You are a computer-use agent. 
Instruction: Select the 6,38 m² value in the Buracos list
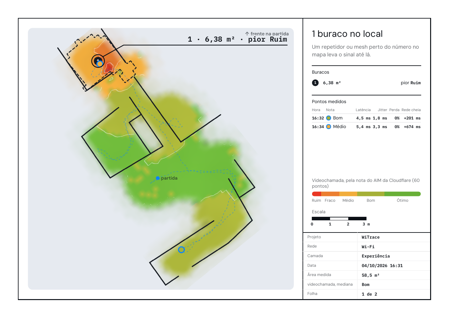[332, 83]
